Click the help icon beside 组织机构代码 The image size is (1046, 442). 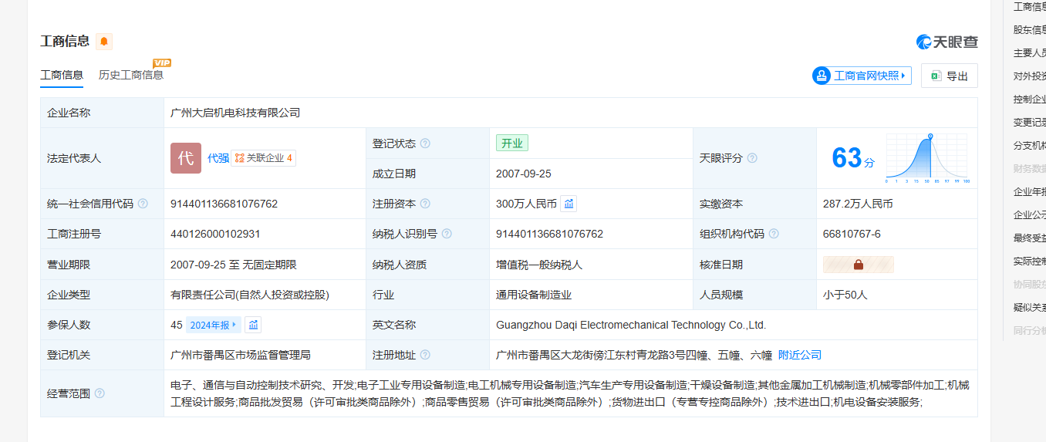(774, 234)
